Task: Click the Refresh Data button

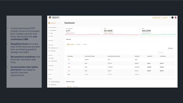Action: [157, 17]
